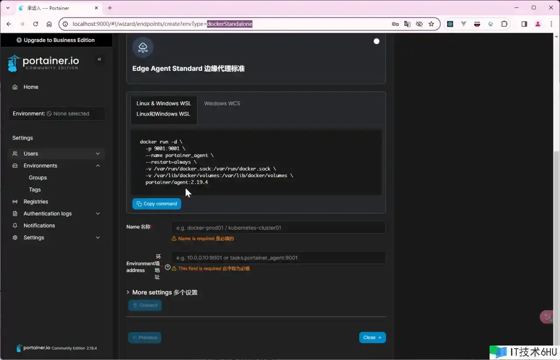560x360 pixels.
Task: Bookmark this page with the star
Action: coord(431,24)
